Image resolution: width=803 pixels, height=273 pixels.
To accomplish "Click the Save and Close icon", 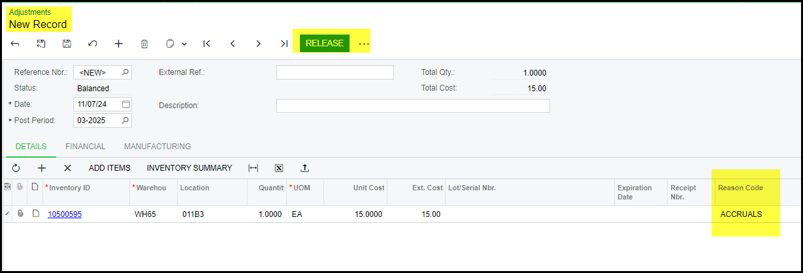I will coord(41,44).
